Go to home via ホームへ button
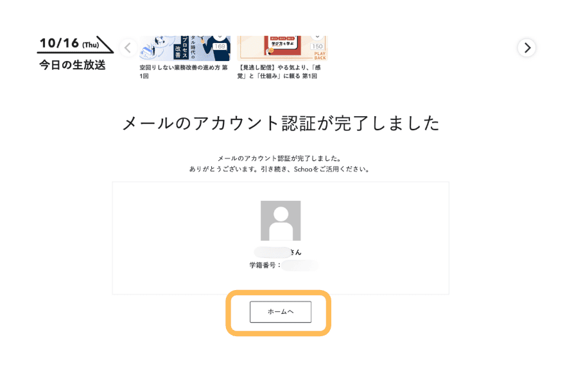Screen dimensions: 574x376 (x=281, y=312)
